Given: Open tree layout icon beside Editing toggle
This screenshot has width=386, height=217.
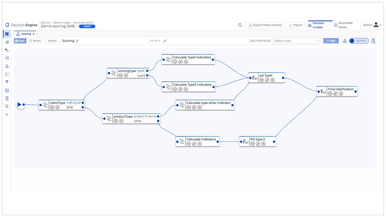Looking at the screenshot, I should [x=345, y=41].
